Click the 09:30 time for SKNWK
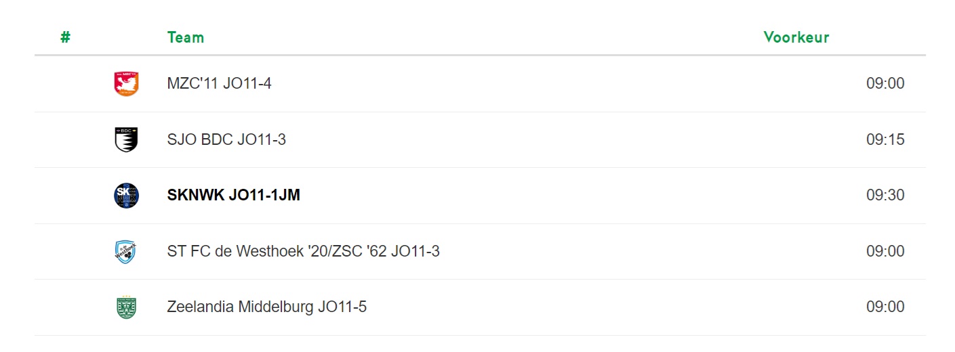This screenshot has height=352, width=955. [x=885, y=196]
